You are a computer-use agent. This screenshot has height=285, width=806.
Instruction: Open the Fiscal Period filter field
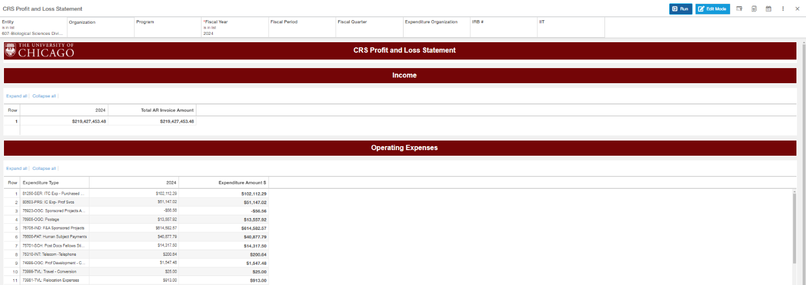[x=302, y=28]
